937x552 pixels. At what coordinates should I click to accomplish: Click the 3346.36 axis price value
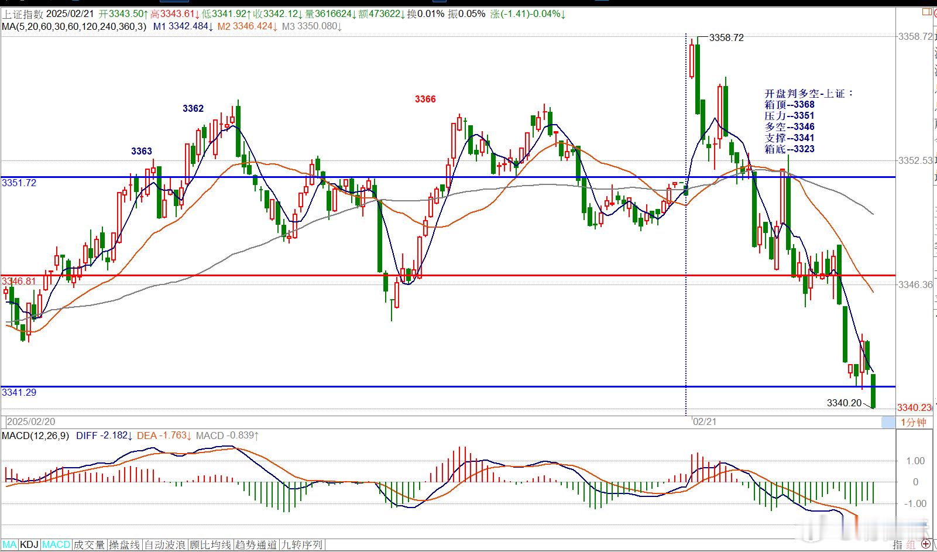(x=915, y=284)
